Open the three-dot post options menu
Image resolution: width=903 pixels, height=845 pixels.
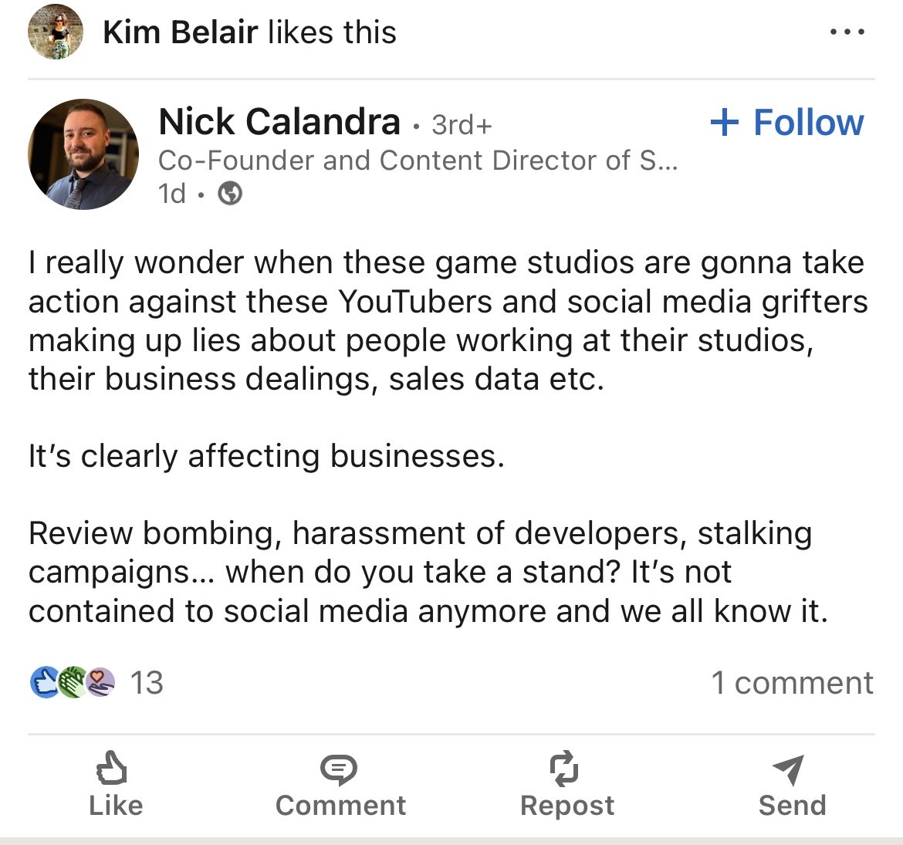[x=847, y=32]
